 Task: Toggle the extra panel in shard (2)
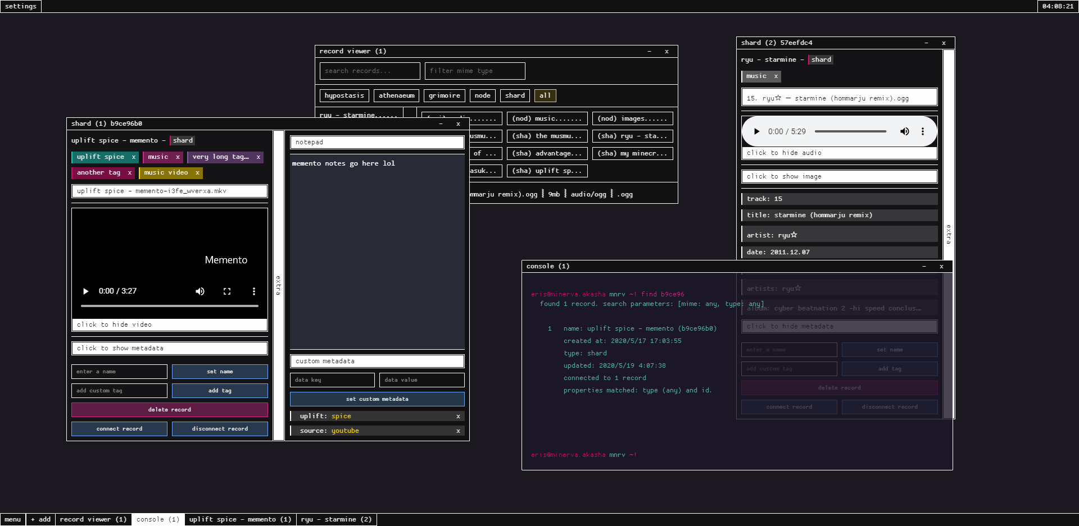pyautogui.click(x=949, y=234)
